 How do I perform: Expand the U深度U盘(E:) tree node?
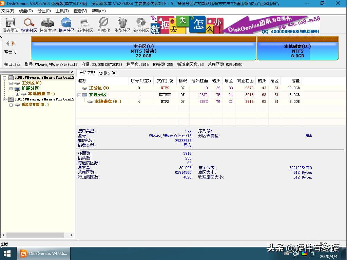pyautogui.click(x=11, y=105)
